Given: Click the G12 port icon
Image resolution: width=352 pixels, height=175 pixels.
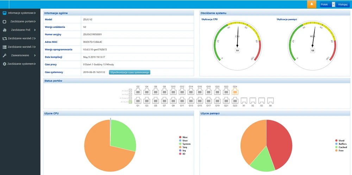Looking at the screenshot, I should [182, 92].
